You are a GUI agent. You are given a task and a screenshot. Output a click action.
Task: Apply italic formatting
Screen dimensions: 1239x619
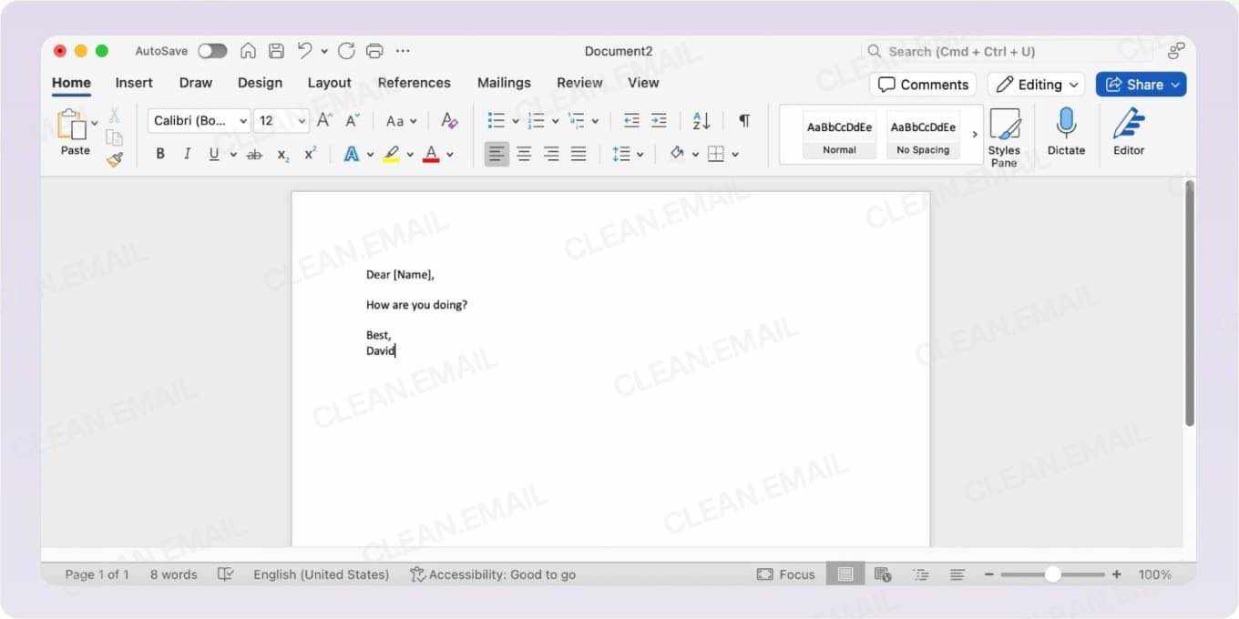pos(188,153)
